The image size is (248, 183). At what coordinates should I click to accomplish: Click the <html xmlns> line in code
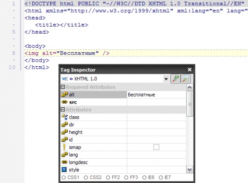click(x=136, y=11)
